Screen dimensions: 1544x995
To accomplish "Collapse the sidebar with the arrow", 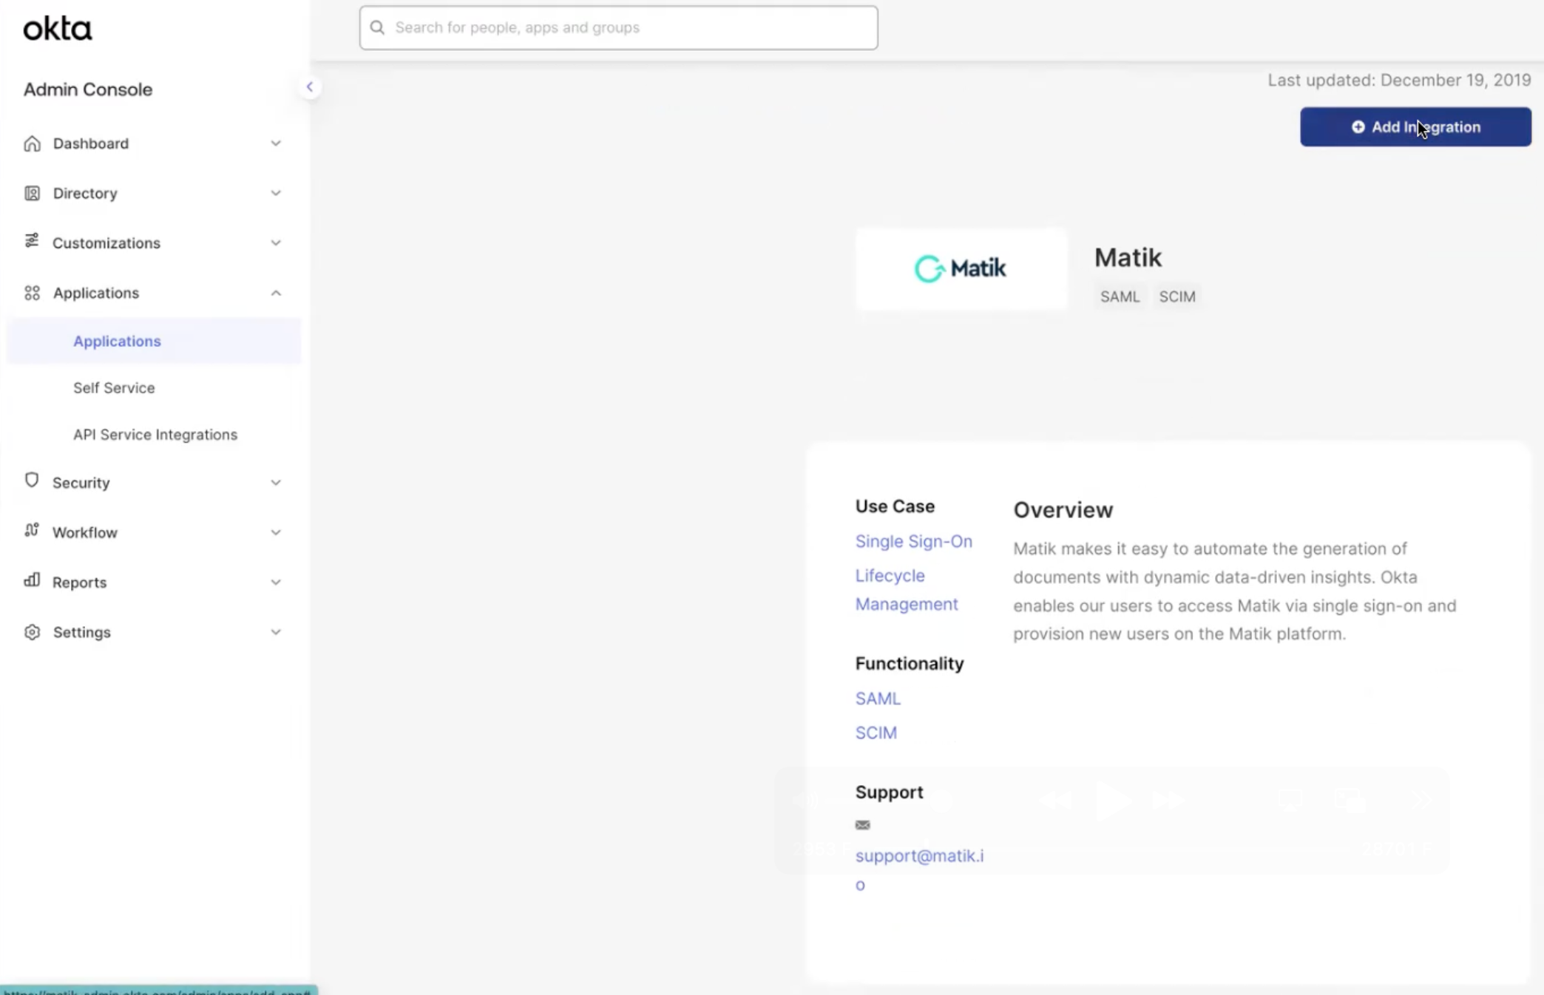I will (x=310, y=87).
